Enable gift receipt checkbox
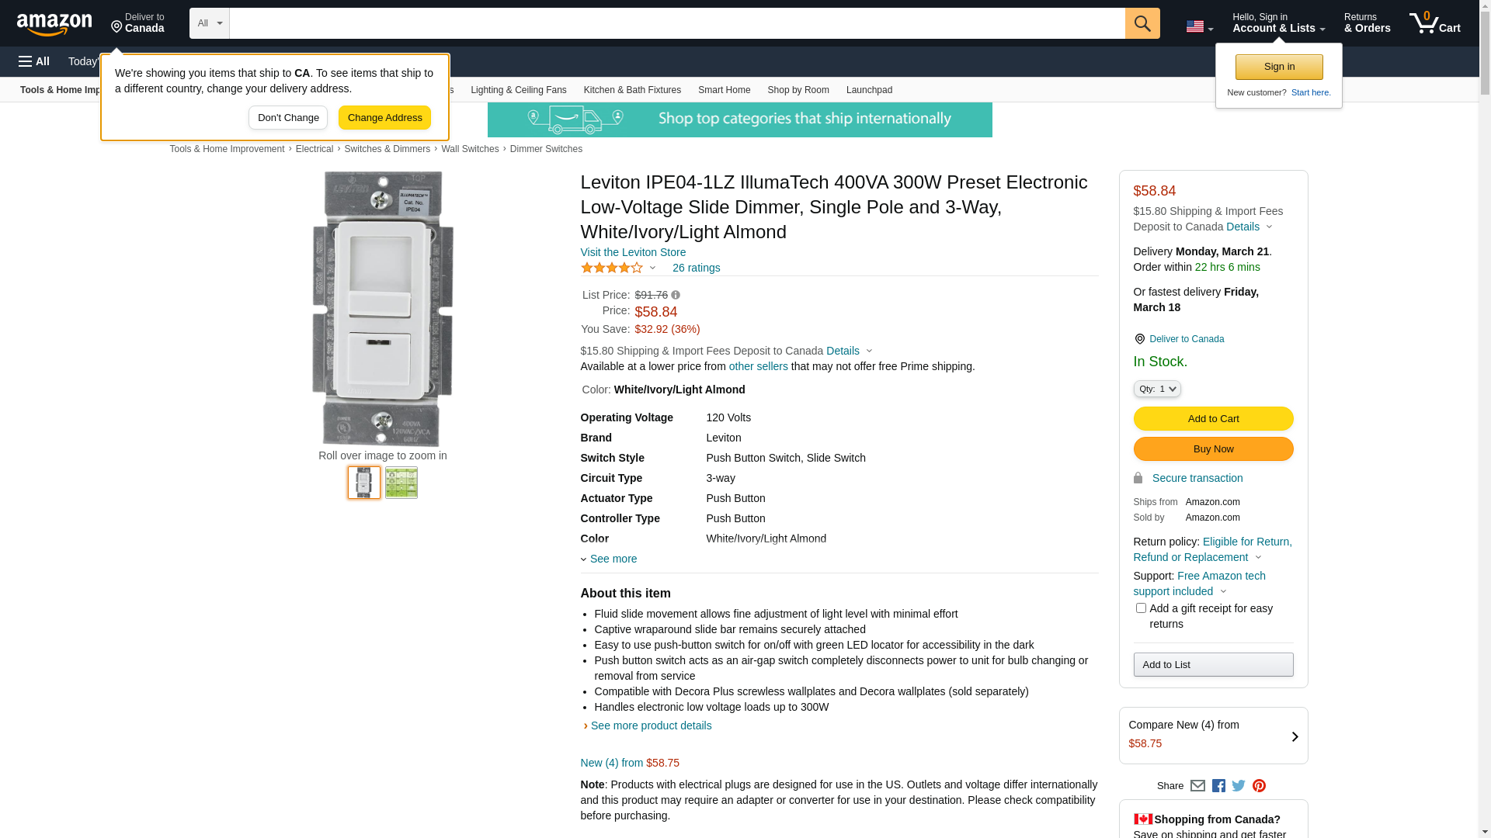This screenshot has height=838, width=1491. (x=1141, y=608)
